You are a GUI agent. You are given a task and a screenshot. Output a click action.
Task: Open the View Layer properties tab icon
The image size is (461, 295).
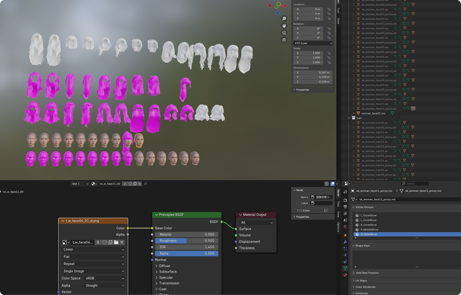tap(345, 214)
